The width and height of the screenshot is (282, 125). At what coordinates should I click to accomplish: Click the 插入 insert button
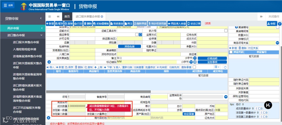[117, 67]
